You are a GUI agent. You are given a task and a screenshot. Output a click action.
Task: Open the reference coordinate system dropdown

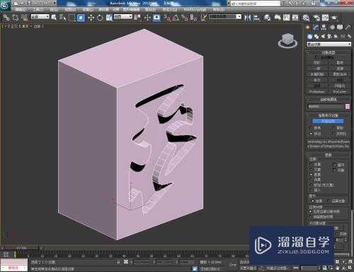pyautogui.click(x=123, y=17)
